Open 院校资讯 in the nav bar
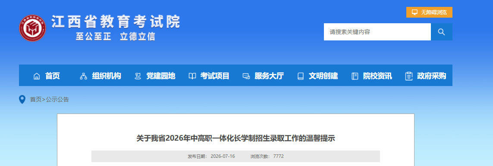 click(377, 76)
